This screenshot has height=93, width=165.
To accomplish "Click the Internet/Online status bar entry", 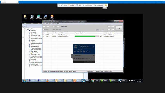I will [x=99, y=71].
